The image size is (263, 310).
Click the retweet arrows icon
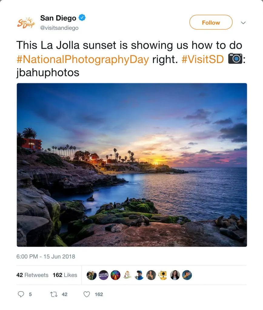point(53,294)
